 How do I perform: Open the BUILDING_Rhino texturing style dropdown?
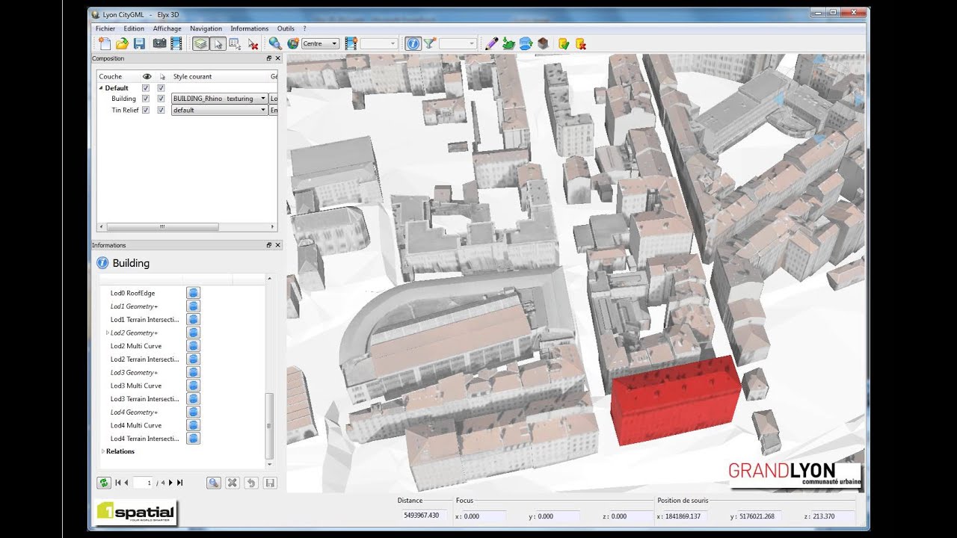coord(219,99)
